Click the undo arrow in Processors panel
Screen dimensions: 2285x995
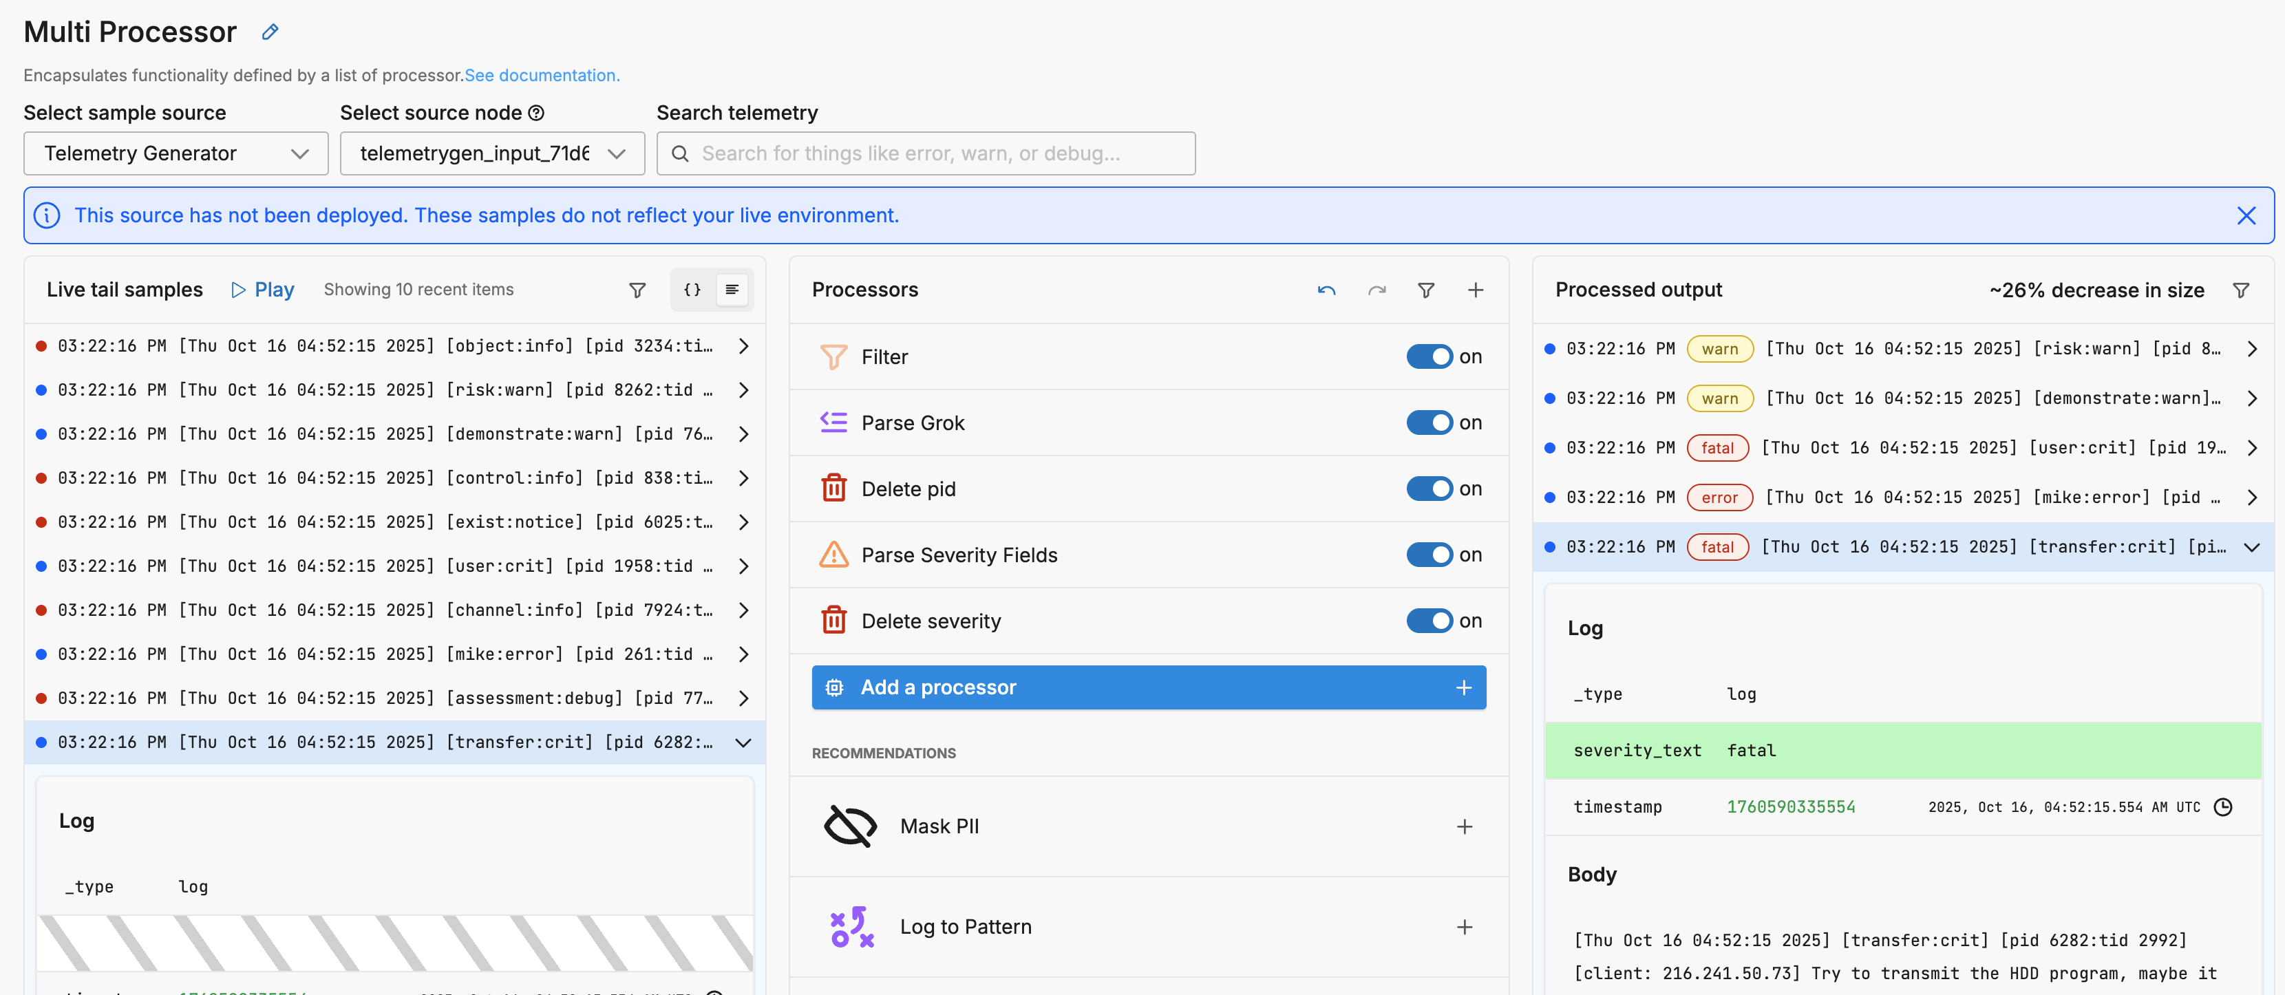pos(1326,290)
